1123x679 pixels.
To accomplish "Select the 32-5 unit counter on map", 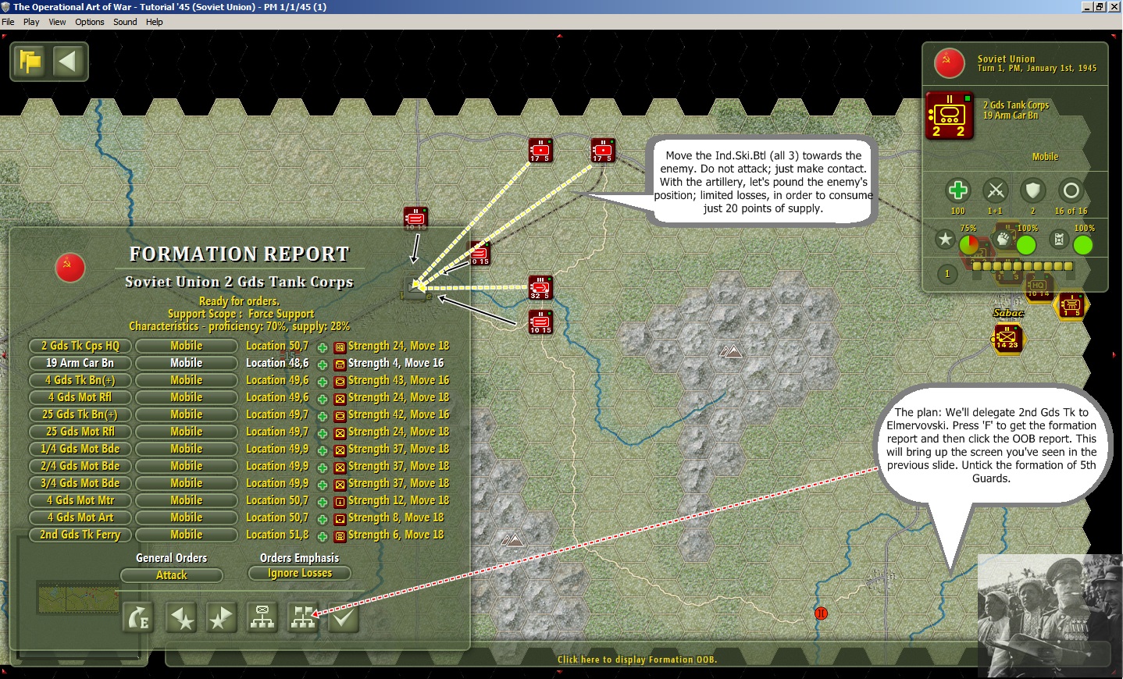I will 540,288.
